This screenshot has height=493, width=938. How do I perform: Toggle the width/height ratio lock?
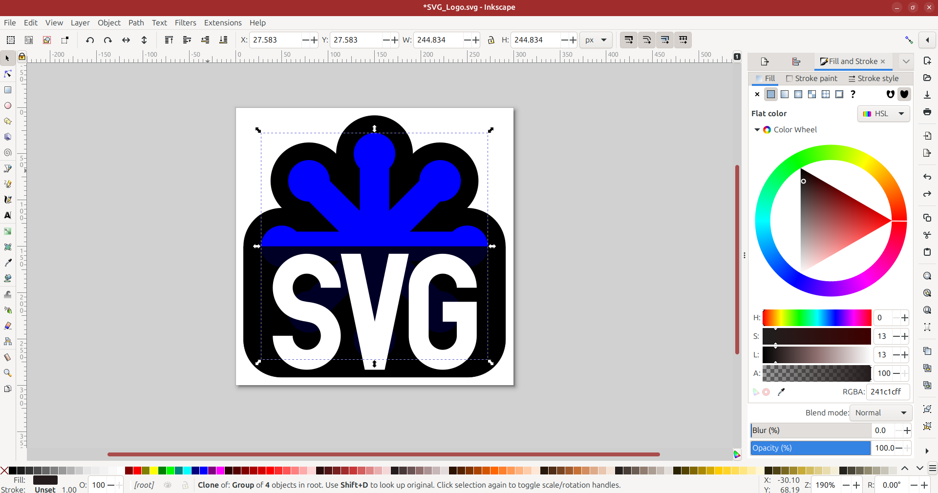491,40
